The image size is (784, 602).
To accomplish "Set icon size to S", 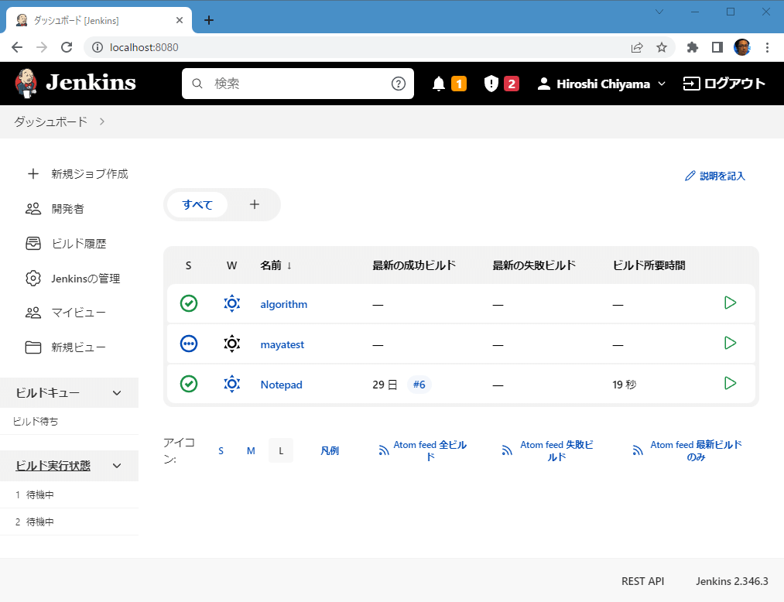I will coord(221,451).
